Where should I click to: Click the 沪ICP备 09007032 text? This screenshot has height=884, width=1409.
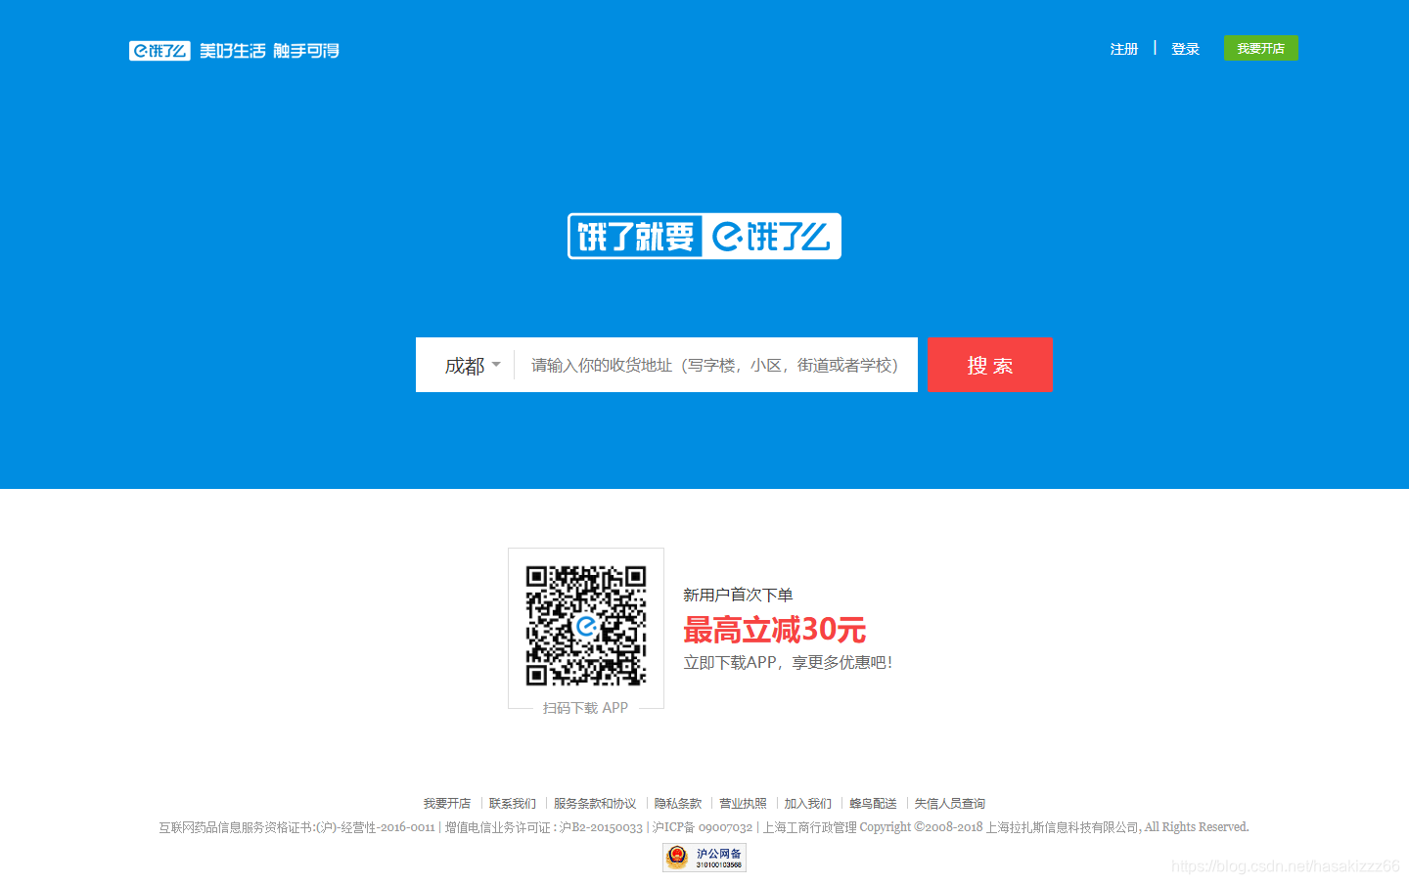pos(703,827)
